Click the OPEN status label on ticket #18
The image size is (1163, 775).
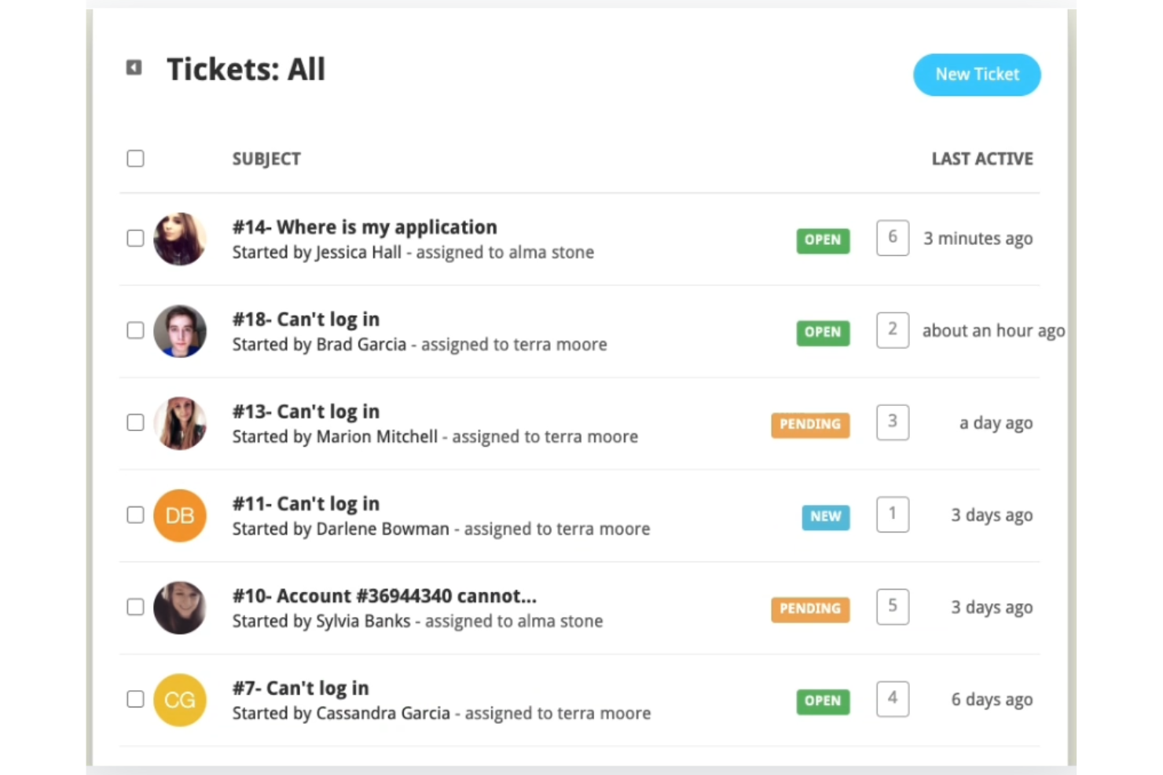click(822, 332)
